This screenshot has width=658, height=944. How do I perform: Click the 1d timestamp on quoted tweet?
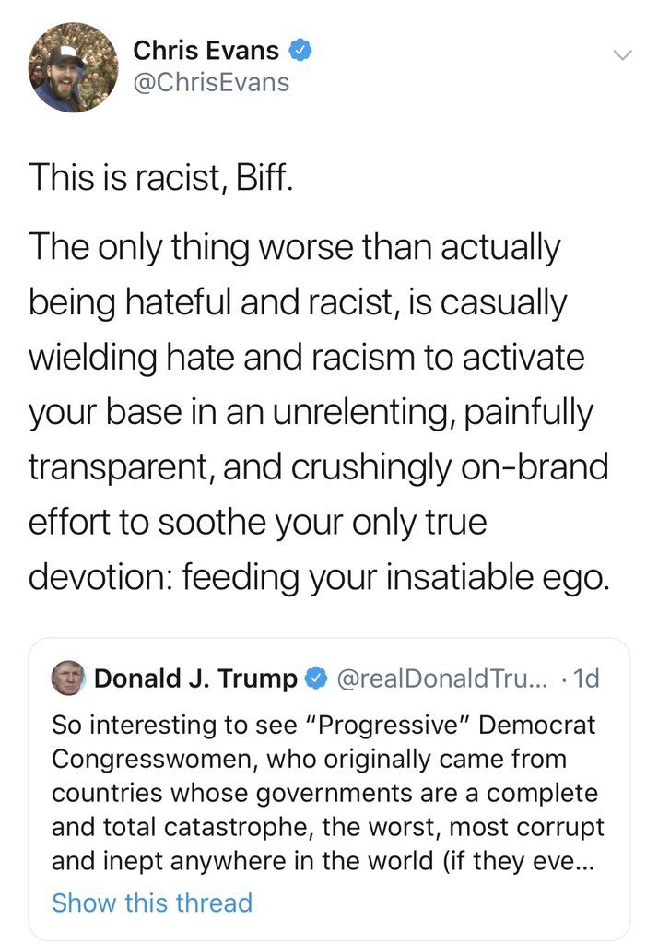pyautogui.click(x=586, y=679)
